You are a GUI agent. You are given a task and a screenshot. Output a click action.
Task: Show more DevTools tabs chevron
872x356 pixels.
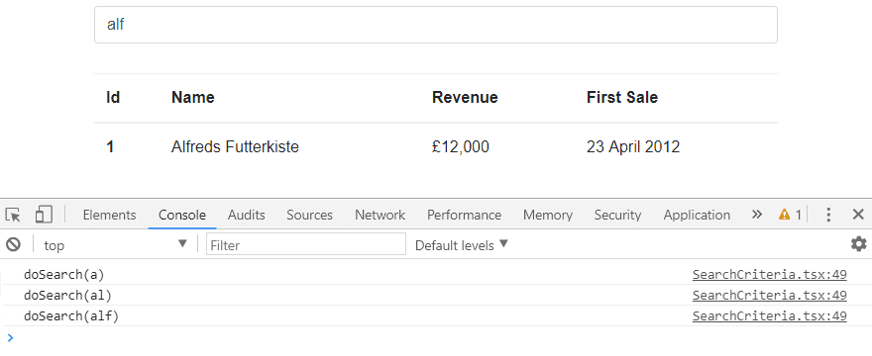tap(756, 215)
